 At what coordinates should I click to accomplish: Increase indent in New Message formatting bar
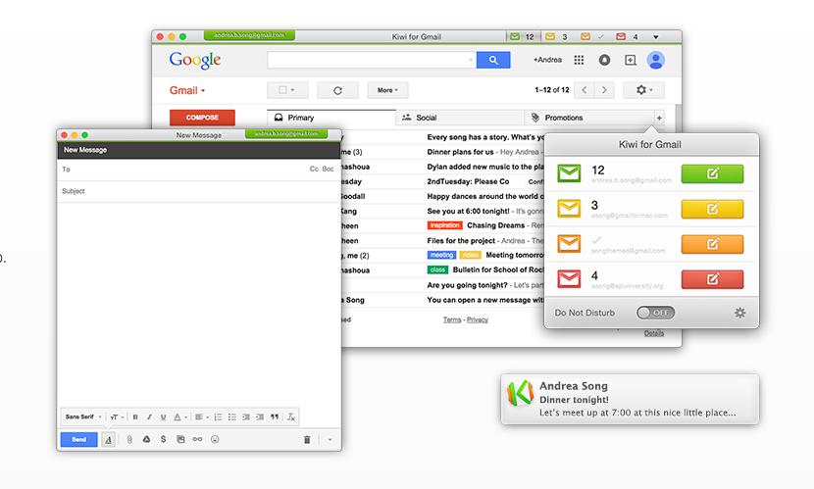point(260,416)
